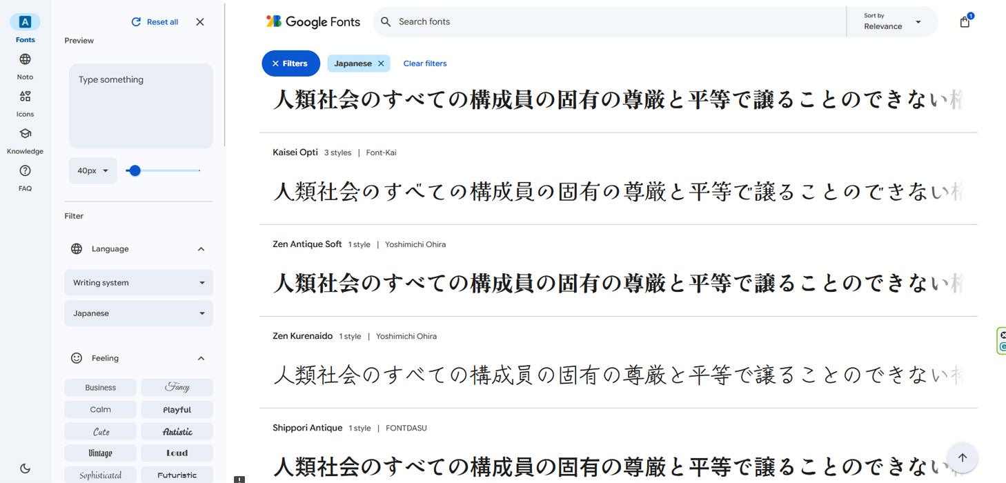Click Clear filters to remove all filters
Viewport: 1006px width, 483px height.
click(424, 63)
